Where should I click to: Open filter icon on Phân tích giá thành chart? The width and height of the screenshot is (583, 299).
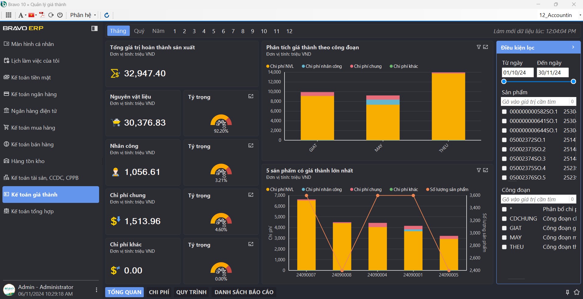[479, 47]
